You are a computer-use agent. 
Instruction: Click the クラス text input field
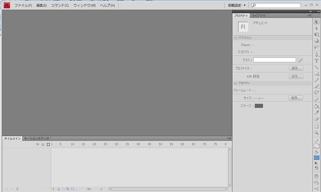(x=274, y=60)
